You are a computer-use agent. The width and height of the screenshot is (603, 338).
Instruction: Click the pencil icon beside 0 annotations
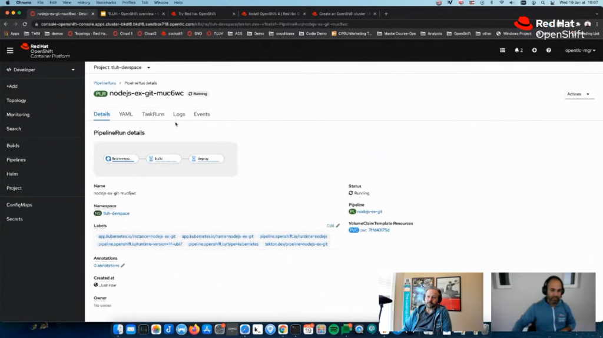pyautogui.click(x=122, y=266)
